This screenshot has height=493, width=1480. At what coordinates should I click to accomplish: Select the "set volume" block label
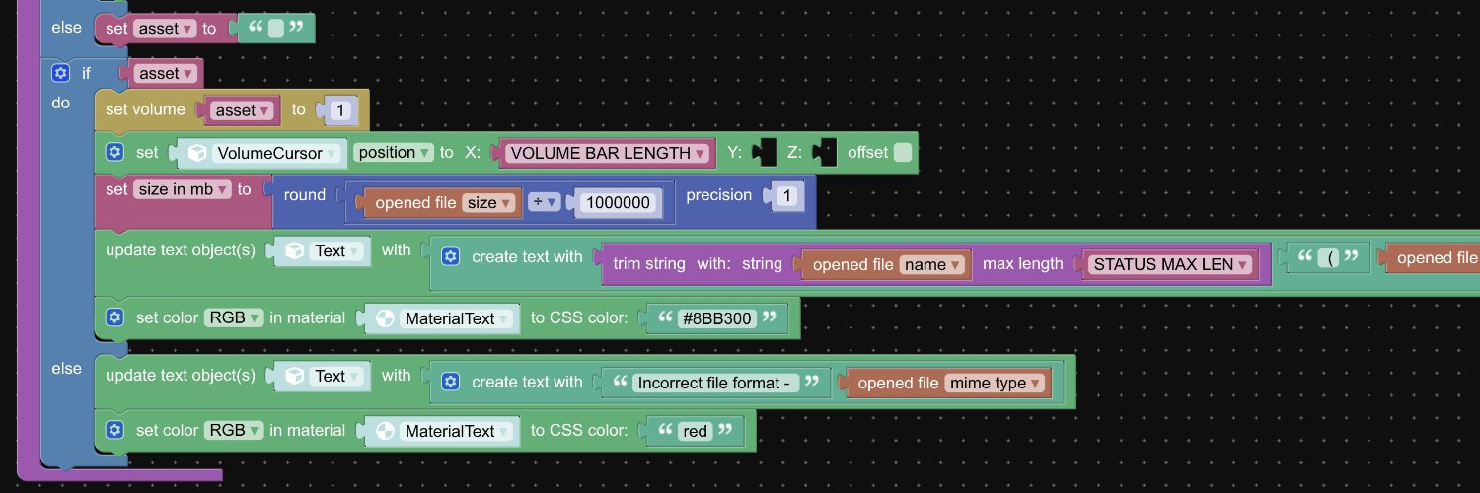click(x=145, y=109)
